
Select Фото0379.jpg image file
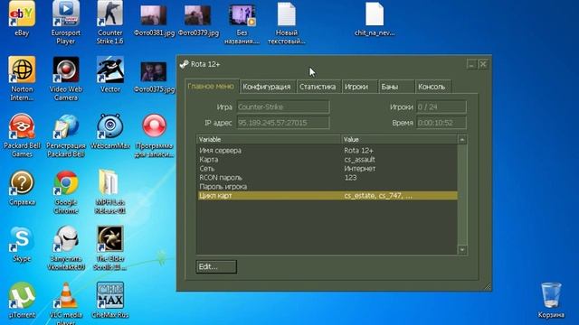[198, 20]
